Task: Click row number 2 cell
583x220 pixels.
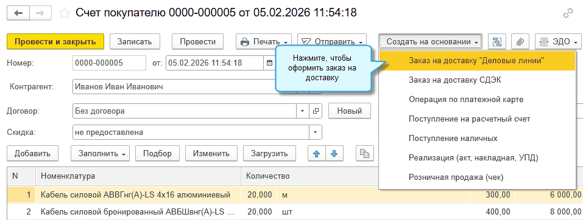Action: [x=21, y=212]
